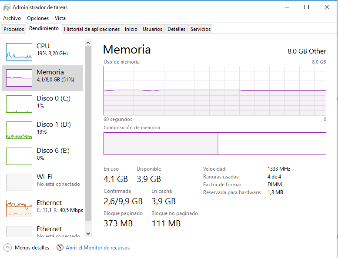
Task: Switch to the Servicios tab
Action: (201, 29)
